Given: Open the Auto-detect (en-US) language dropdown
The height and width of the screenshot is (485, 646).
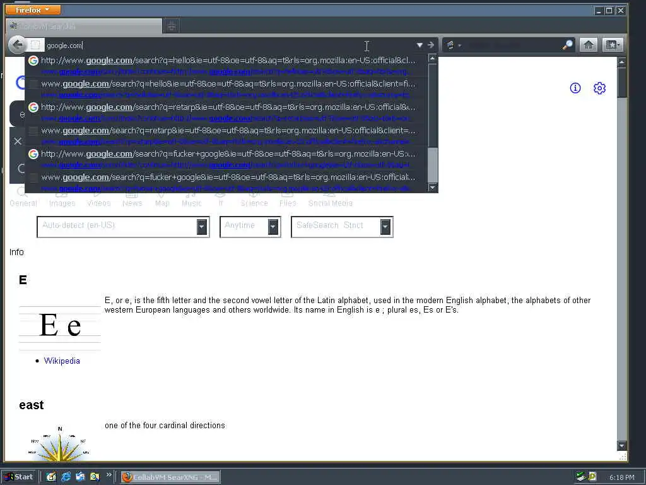Looking at the screenshot, I should pyautogui.click(x=123, y=227).
